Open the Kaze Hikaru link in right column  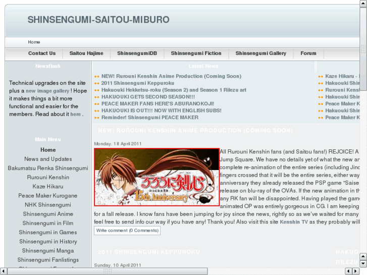(342, 76)
